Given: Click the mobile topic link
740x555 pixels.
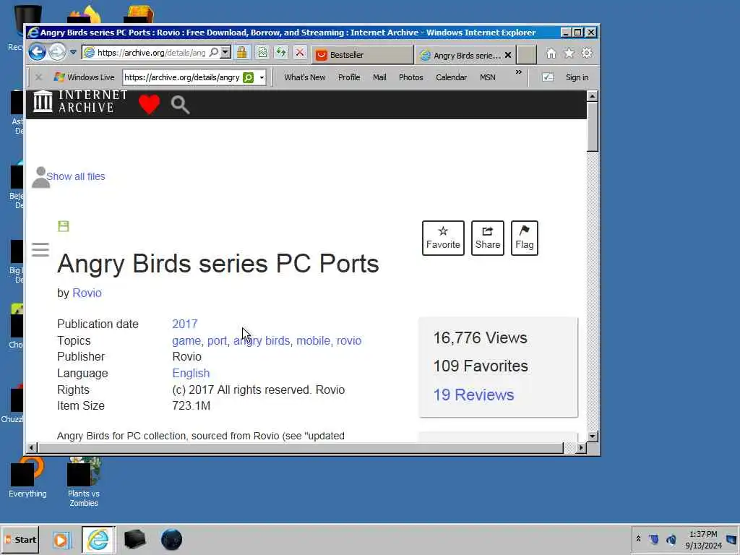Looking at the screenshot, I should (313, 341).
